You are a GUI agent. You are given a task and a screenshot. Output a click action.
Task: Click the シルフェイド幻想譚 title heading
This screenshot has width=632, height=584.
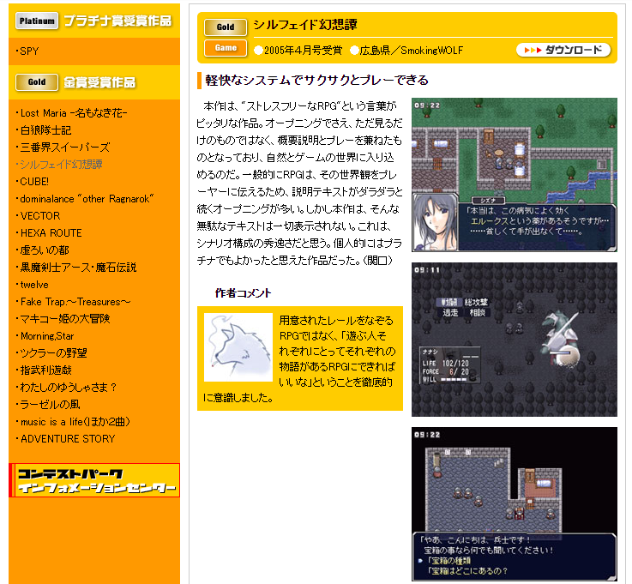coord(305,25)
